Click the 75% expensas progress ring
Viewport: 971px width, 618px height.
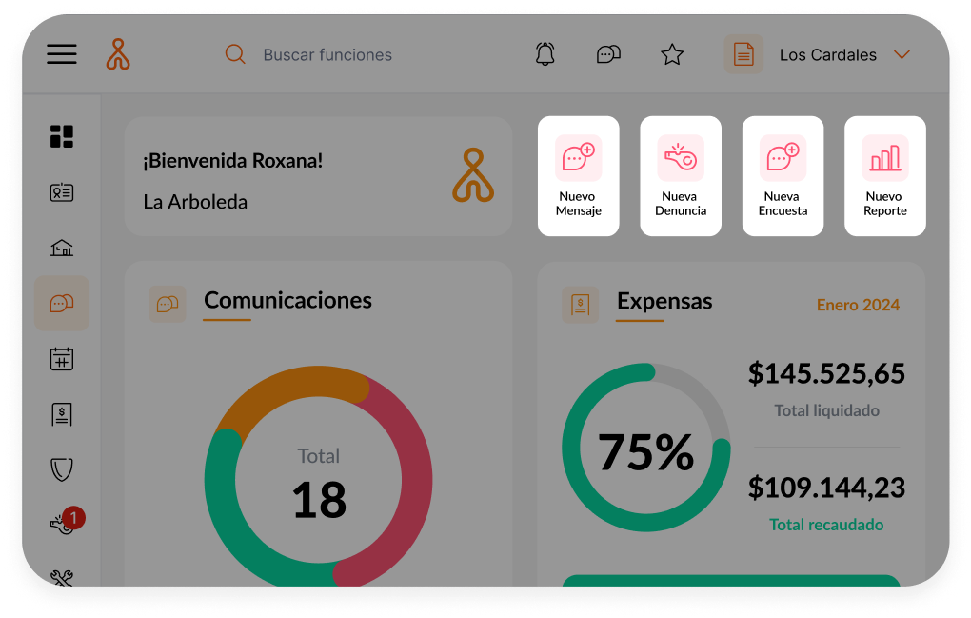pos(646,448)
